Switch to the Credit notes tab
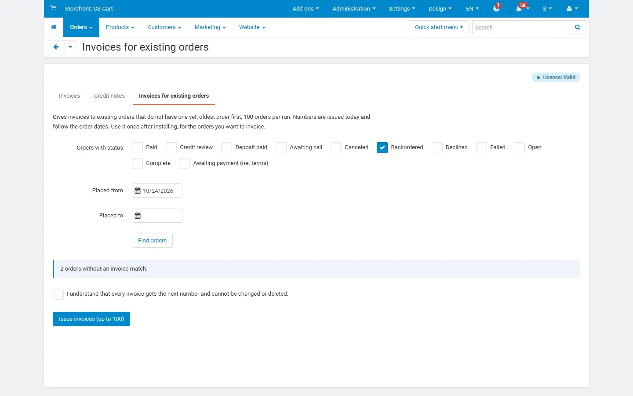This screenshot has width=633, height=396. [109, 96]
